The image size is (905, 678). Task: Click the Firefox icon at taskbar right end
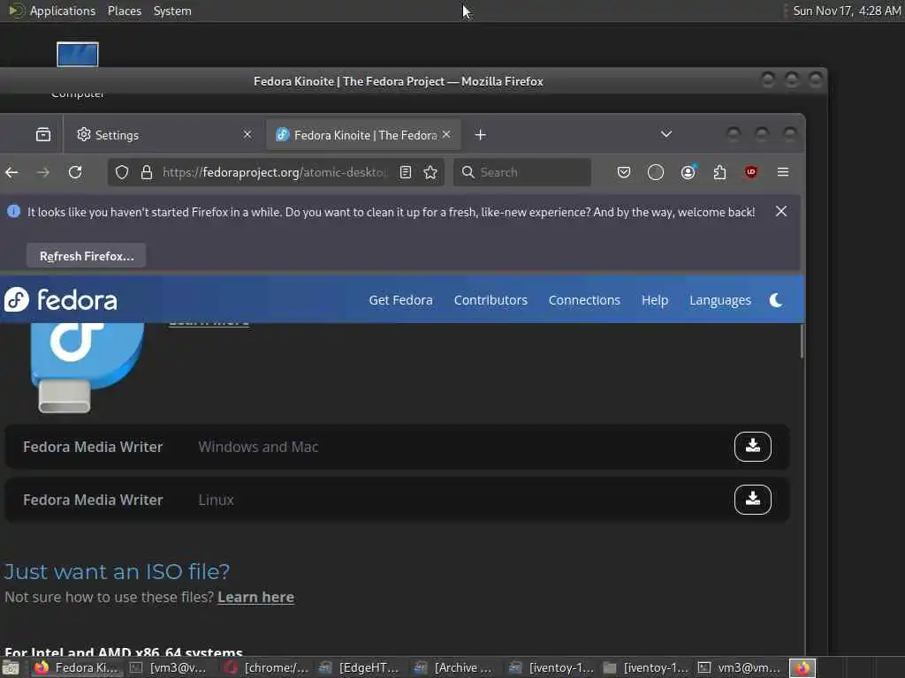pos(802,668)
